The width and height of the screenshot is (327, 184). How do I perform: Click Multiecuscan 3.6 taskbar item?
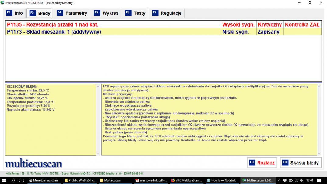(258, 180)
